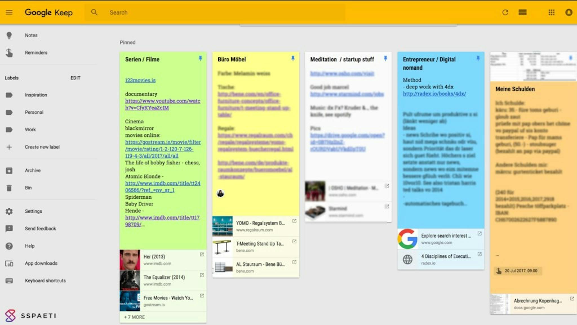Open the account notifications icon
The height and width of the screenshot is (325, 577).
[569, 12]
